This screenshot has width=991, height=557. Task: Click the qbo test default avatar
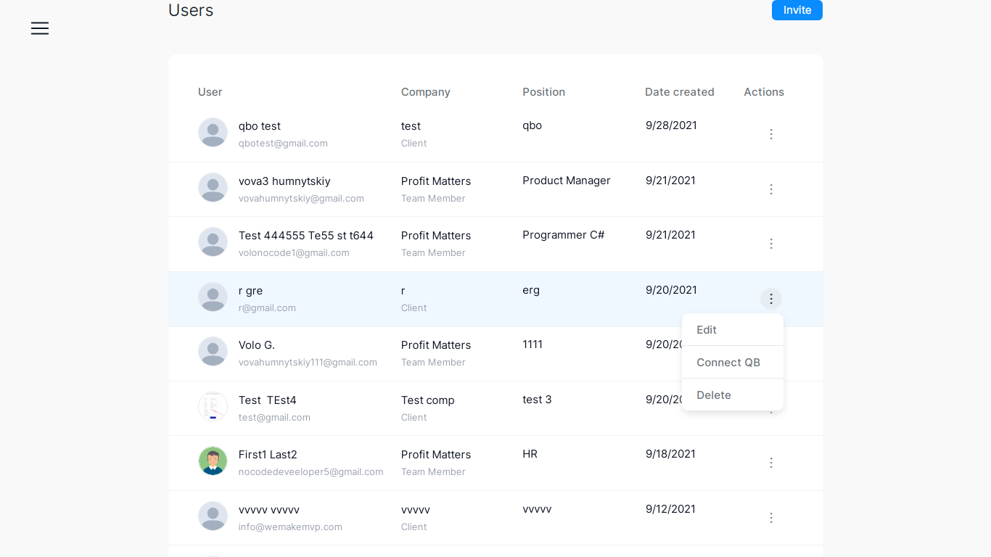tap(213, 133)
